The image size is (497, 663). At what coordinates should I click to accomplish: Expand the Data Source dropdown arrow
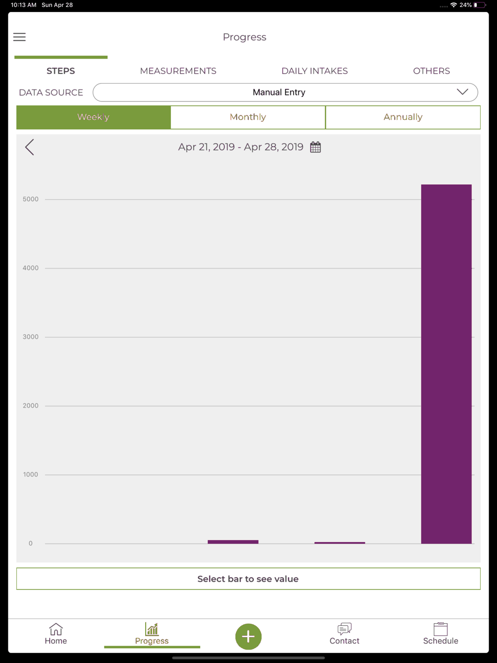pyautogui.click(x=463, y=92)
